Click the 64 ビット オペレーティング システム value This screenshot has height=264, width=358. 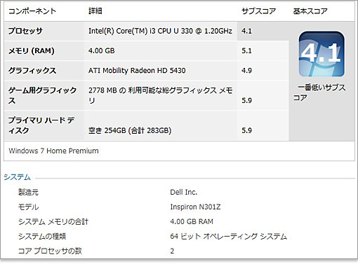(228, 236)
